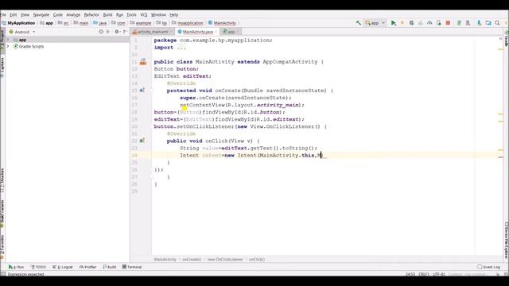This screenshot has width=509, height=286.
Task: Click the Apply Changes lightning icon
Action: pyautogui.click(x=402, y=23)
